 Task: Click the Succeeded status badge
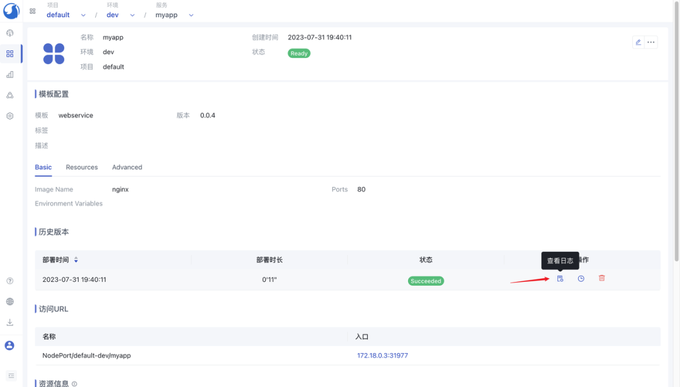click(x=426, y=281)
